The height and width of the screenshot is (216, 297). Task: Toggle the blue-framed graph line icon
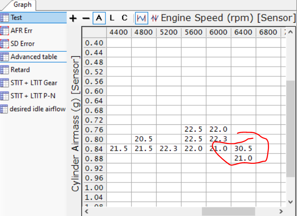(x=142, y=18)
